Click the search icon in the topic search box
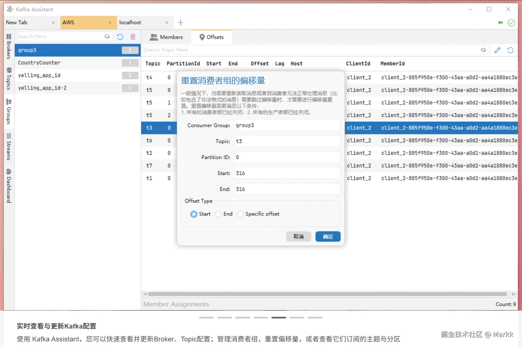 point(483,50)
